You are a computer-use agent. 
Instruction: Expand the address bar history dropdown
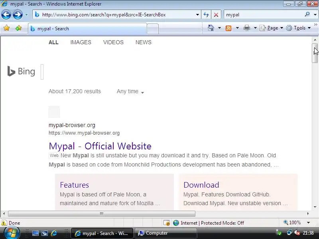pyautogui.click(x=197, y=15)
